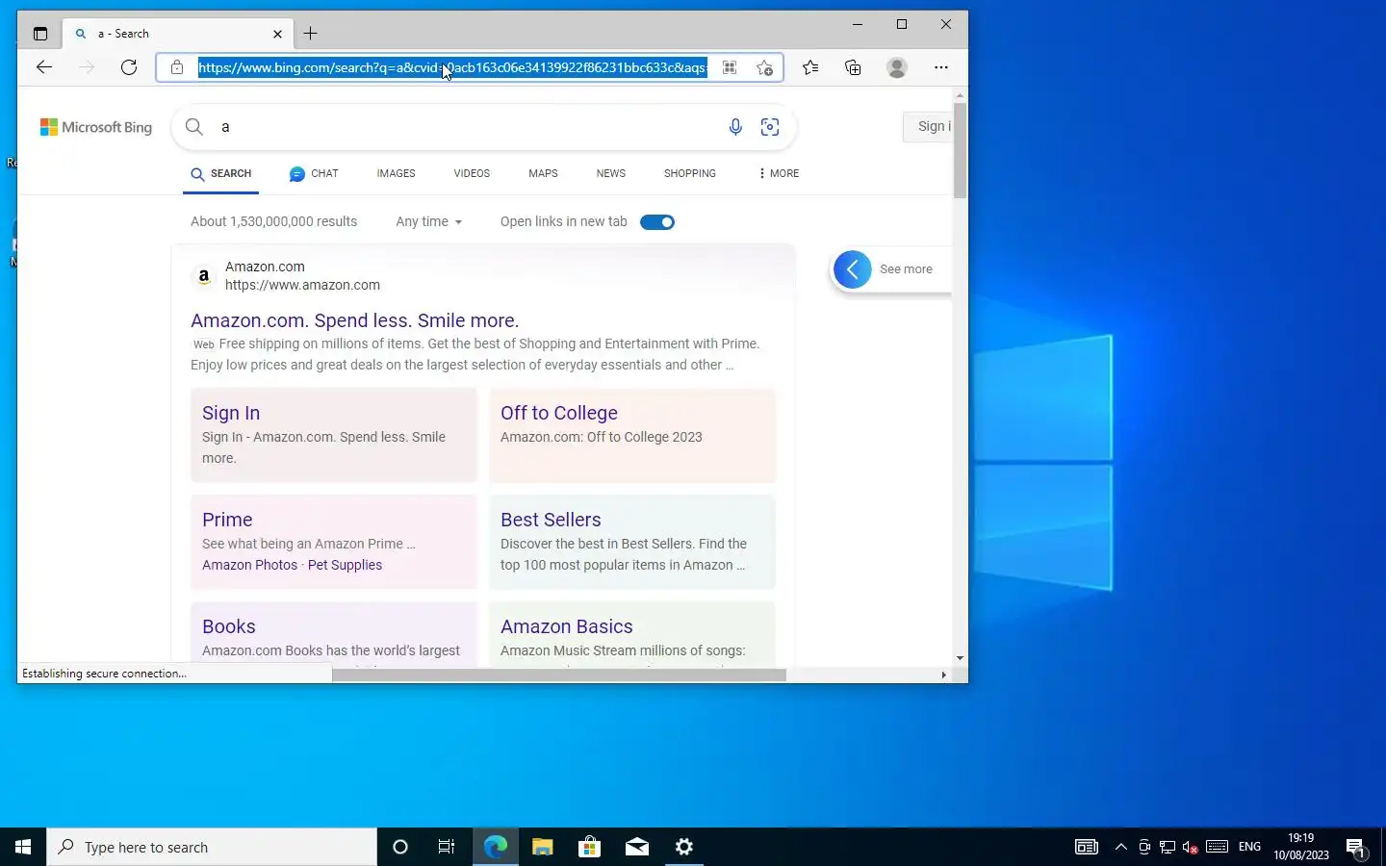Open Microsoft Store from taskbar
The width and height of the screenshot is (1386, 866).
(589, 847)
